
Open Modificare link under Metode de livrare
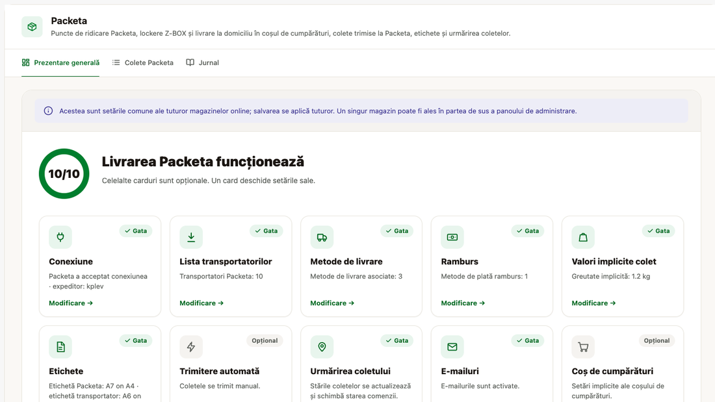click(332, 303)
